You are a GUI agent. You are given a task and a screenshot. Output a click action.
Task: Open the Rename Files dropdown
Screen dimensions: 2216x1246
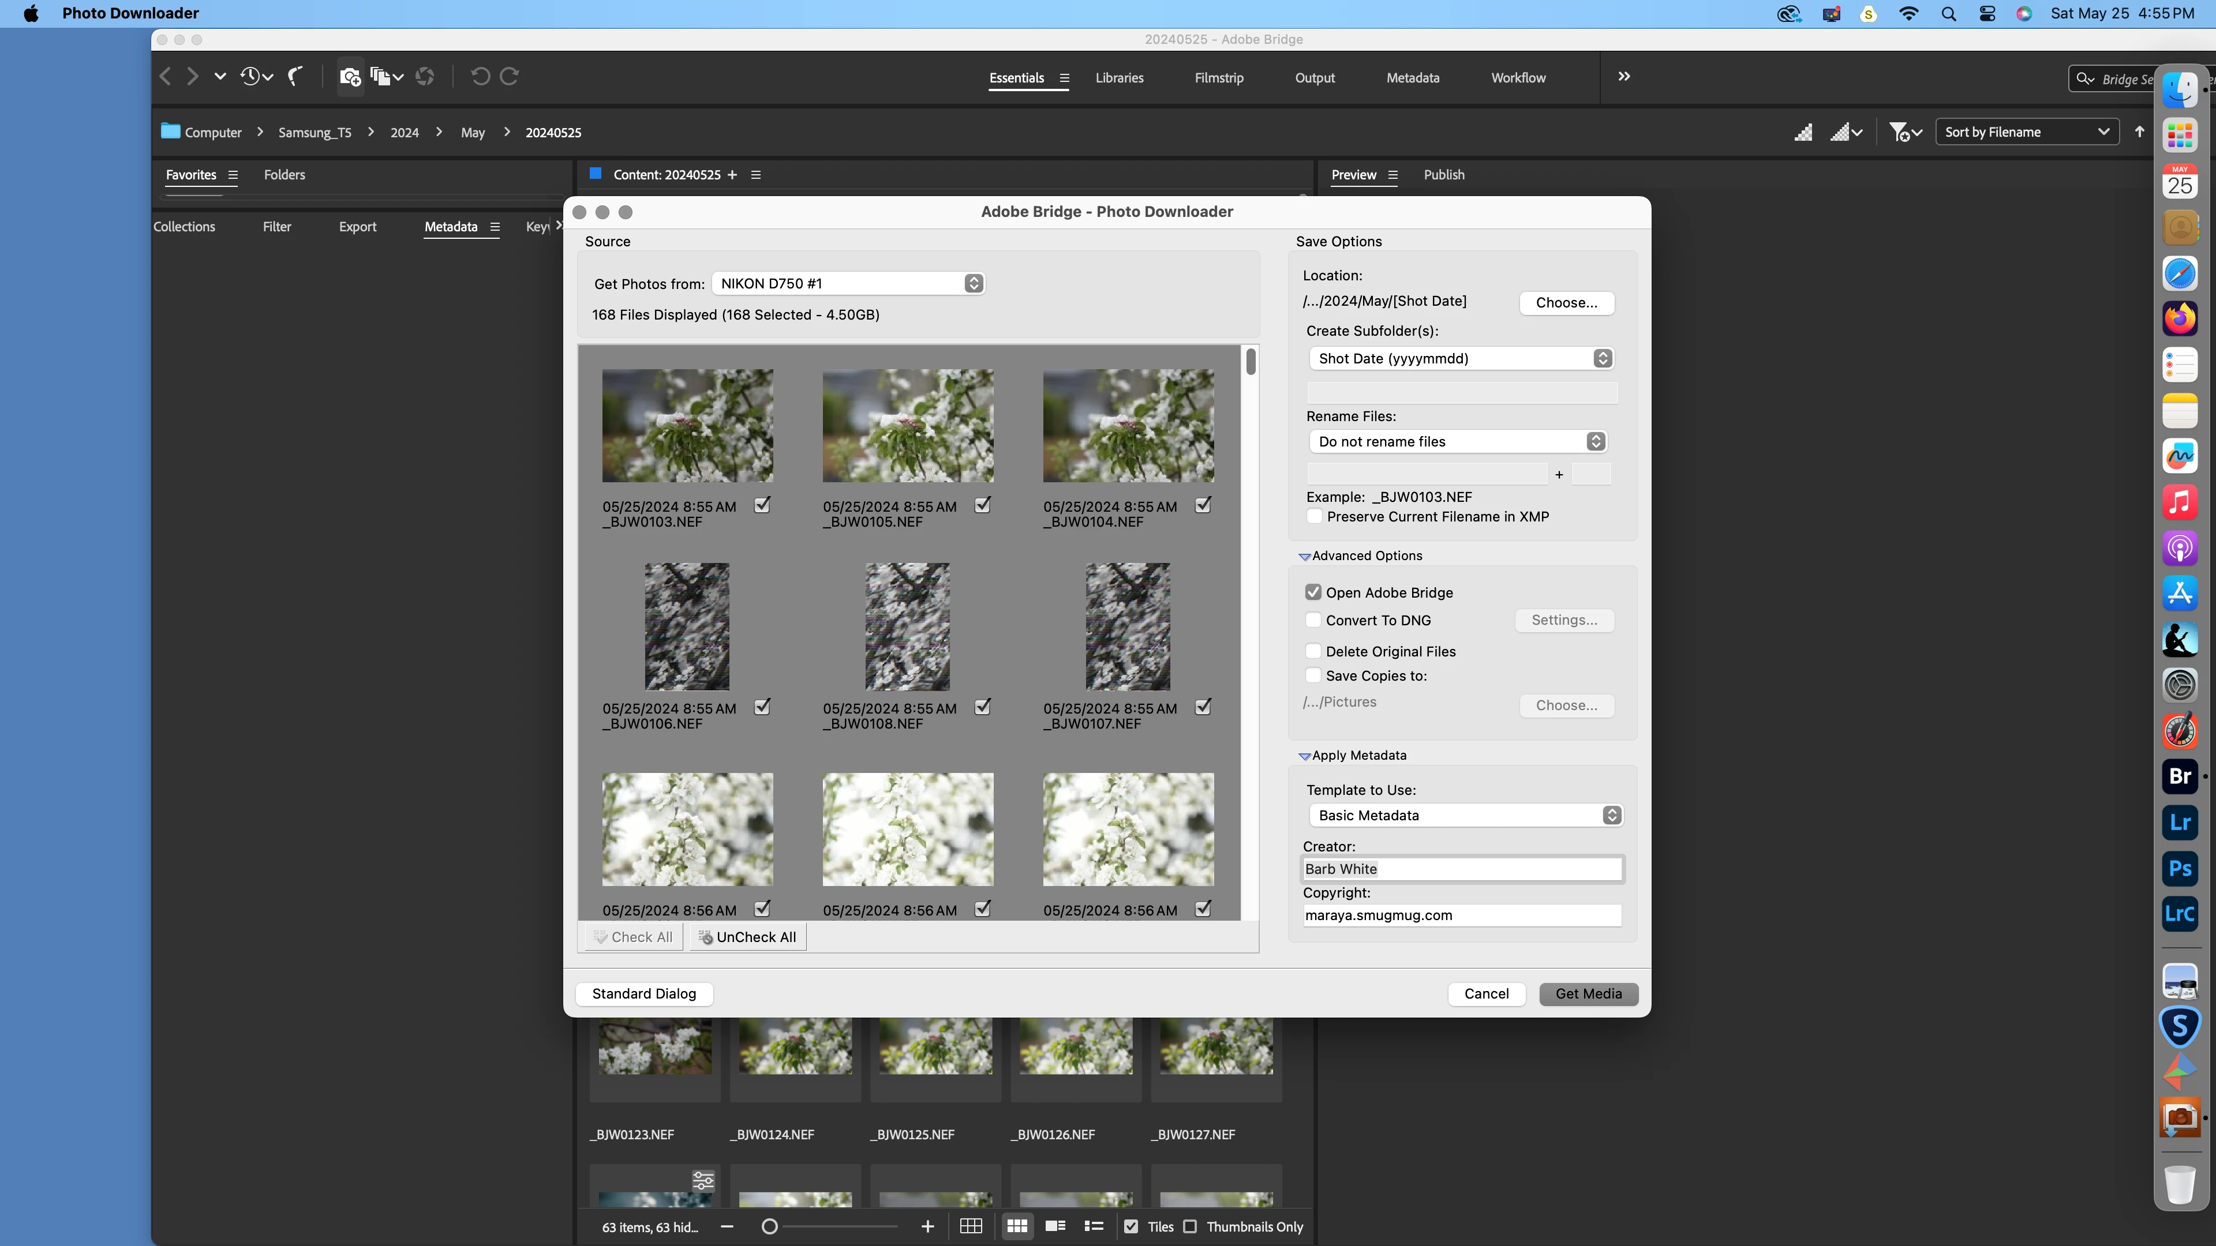1457,441
